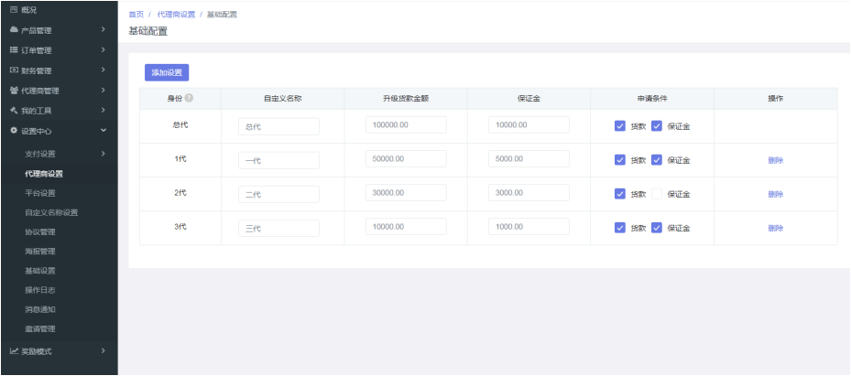Screen dimensions: 851x376
Task: Click the help icon beside 身份 header
Action: click(x=189, y=98)
